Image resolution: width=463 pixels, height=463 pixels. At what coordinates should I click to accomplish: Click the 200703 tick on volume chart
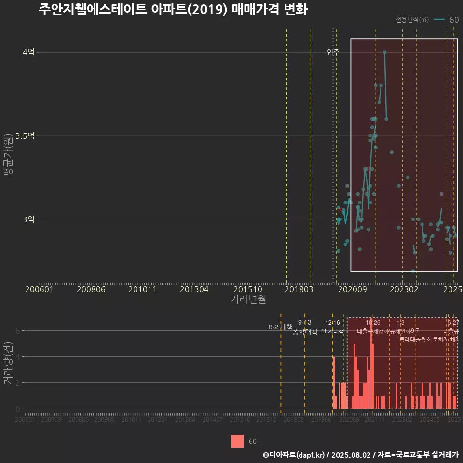click(x=51, y=419)
